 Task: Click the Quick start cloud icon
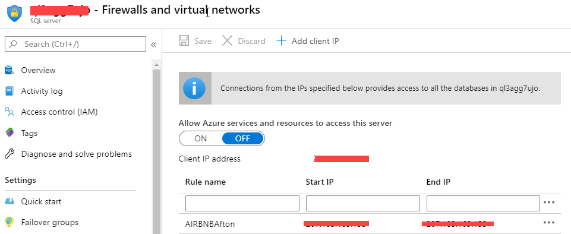click(x=10, y=201)
